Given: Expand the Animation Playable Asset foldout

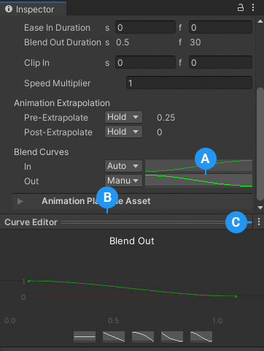Looking at the screenshot, I should (x=20, y=201).
